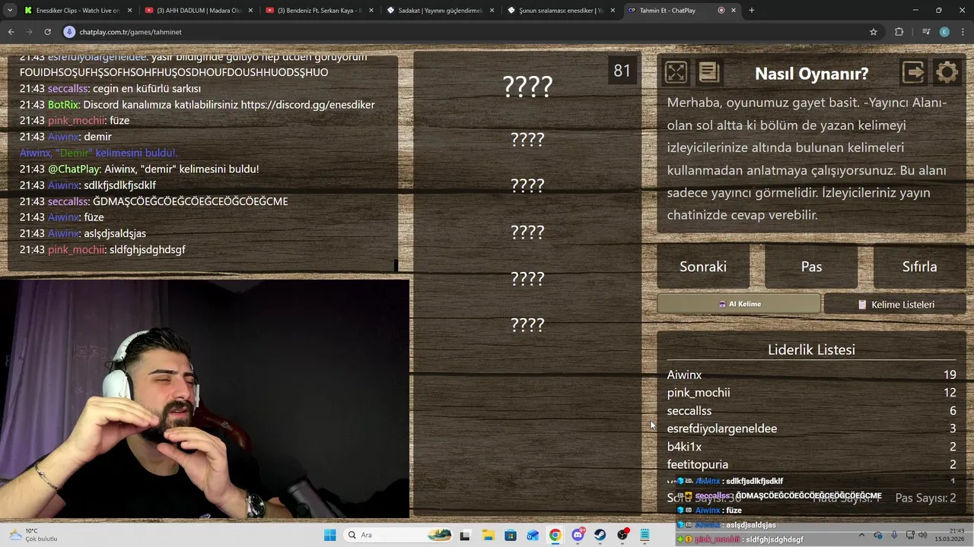
Task: Click the exit/logout arrow icon
Action: (x=913, y=72)
